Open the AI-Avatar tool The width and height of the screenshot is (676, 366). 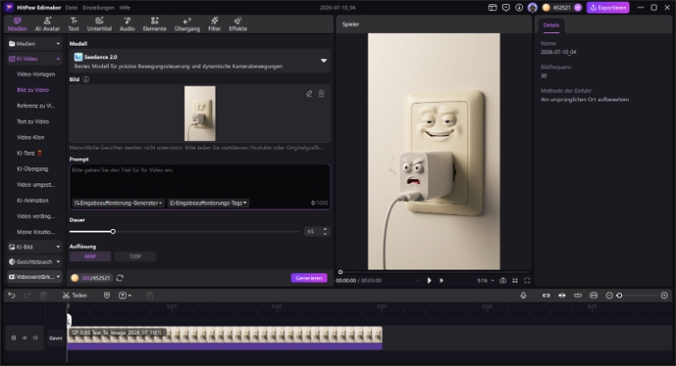pyautogui.click(x=47, y=25)
